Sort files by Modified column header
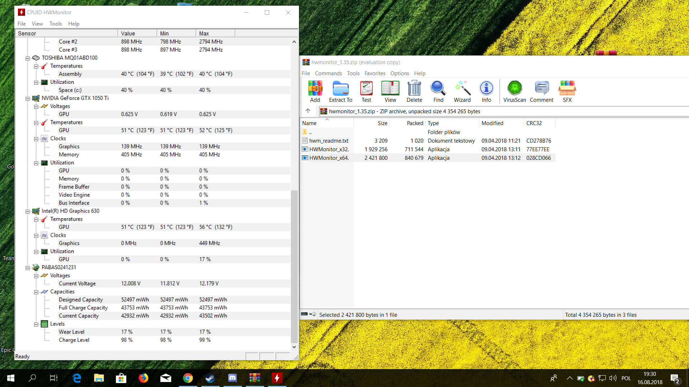This screenshot has width=689, height=387. 492,123
